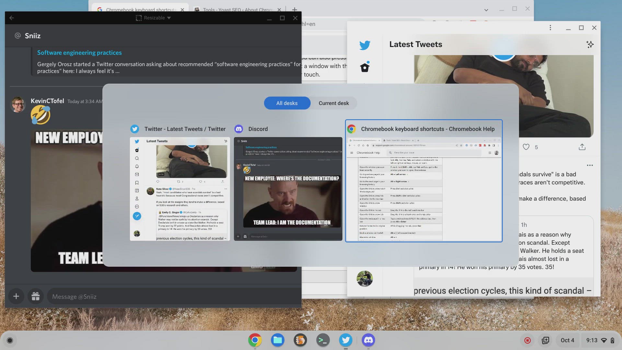
Task: Open Twitter home icon in sidebar
Action: (x=365, y=67)
